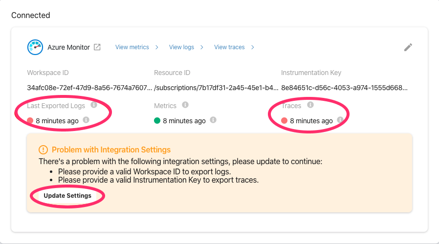Click the Update Settings button

[67, 195]
